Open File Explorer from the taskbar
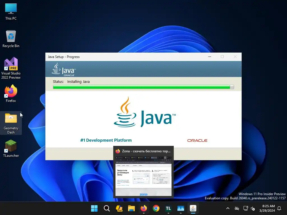This screenshot has height=215, width=287. click(131, 208)
